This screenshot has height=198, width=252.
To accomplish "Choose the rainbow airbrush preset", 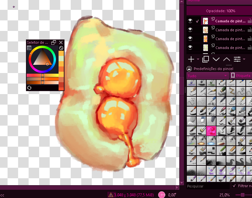I will click(191, 141).
